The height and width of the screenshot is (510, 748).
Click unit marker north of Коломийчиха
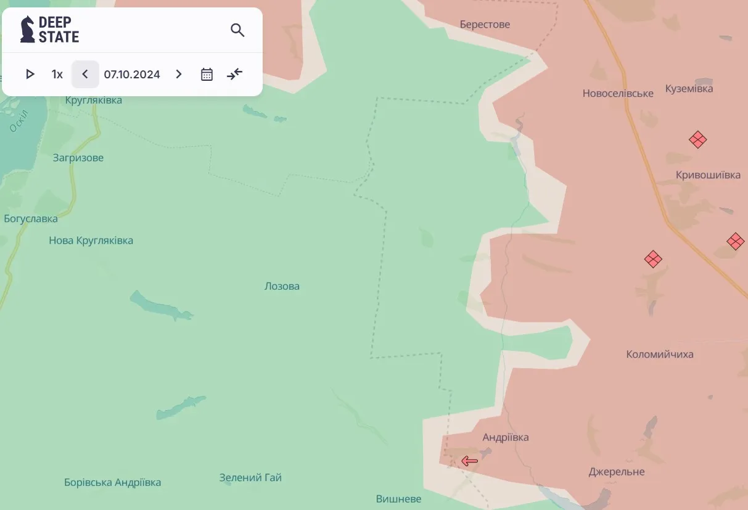click(653, 259)
